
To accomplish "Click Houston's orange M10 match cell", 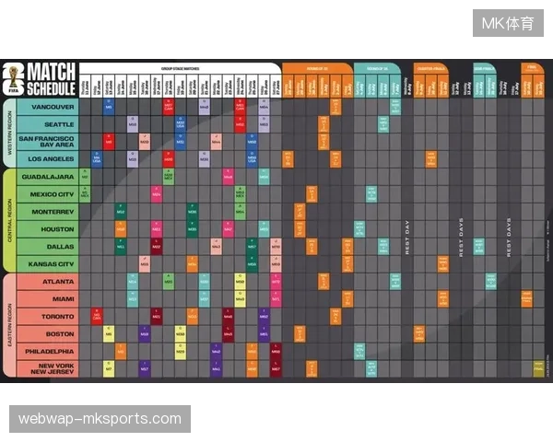I will tap(121, 229).
